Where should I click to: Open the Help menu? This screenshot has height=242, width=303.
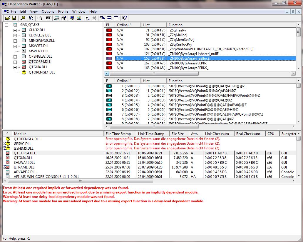click(93, 11)
